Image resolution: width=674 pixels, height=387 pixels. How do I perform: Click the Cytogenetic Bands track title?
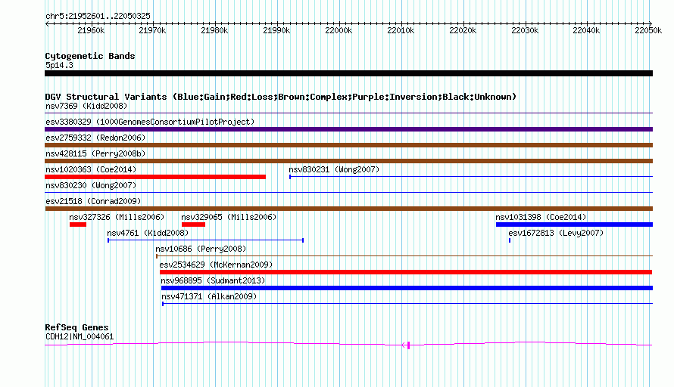click(90, 56)
